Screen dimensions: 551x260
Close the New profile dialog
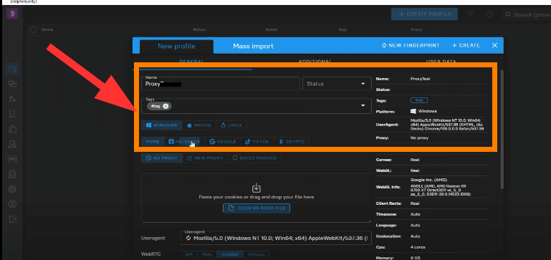494,45
